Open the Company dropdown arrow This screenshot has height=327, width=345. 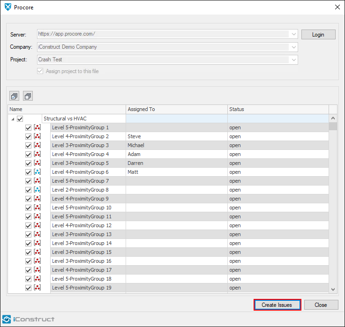click(x=294, y=47)
